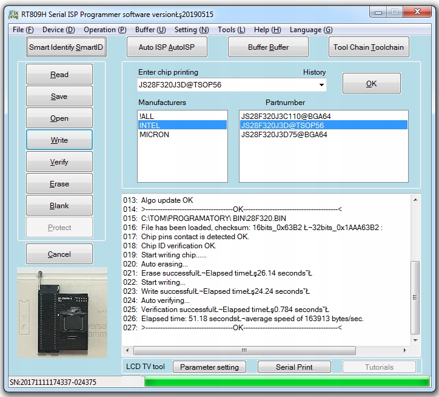The height and width of the screenshot is (397, 439).
Task: Open the Operation menu
Action: tap(105, 30)
